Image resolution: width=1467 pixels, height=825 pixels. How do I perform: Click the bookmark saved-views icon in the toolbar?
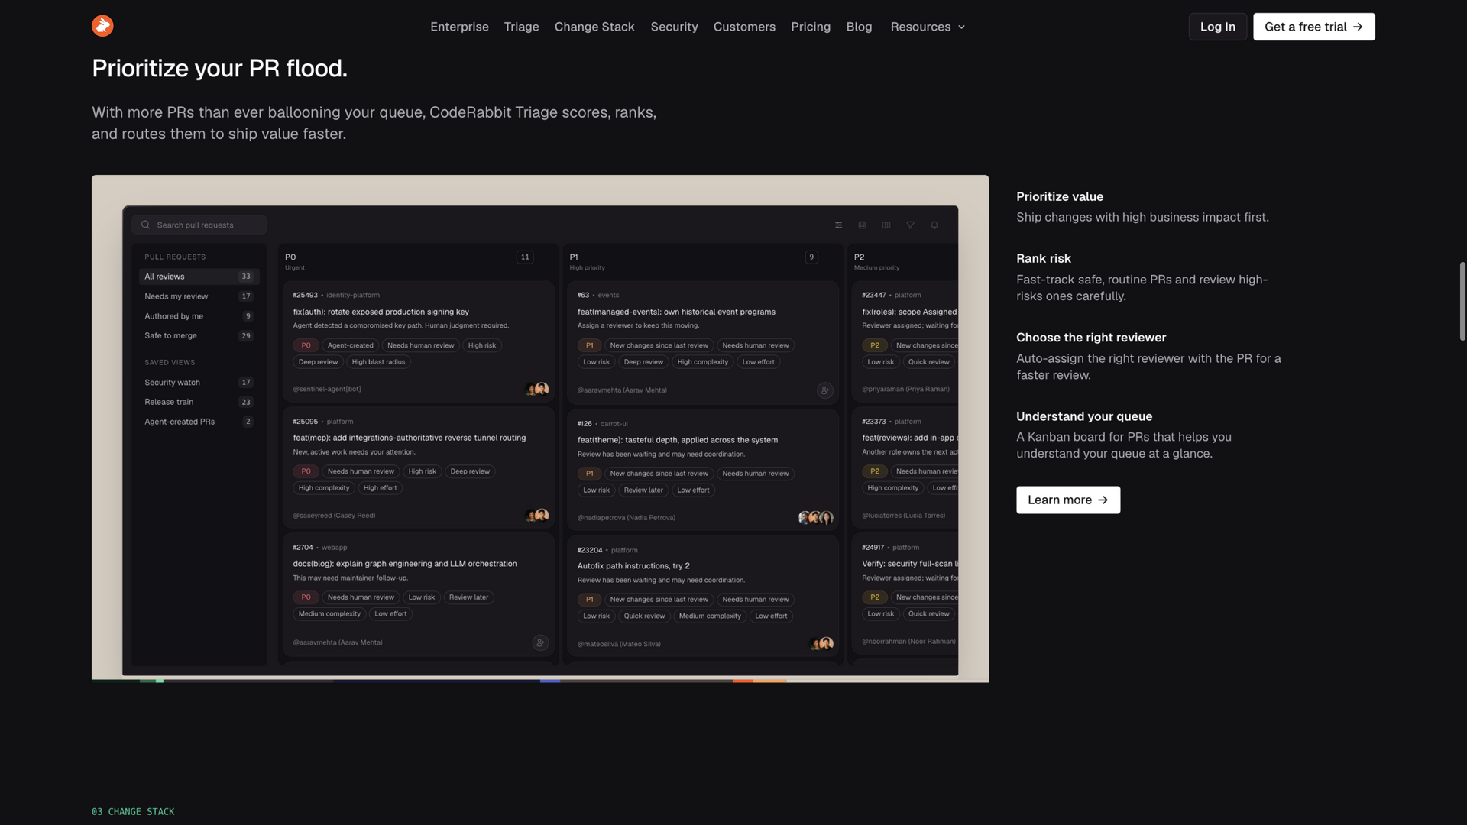pos(862,225)
